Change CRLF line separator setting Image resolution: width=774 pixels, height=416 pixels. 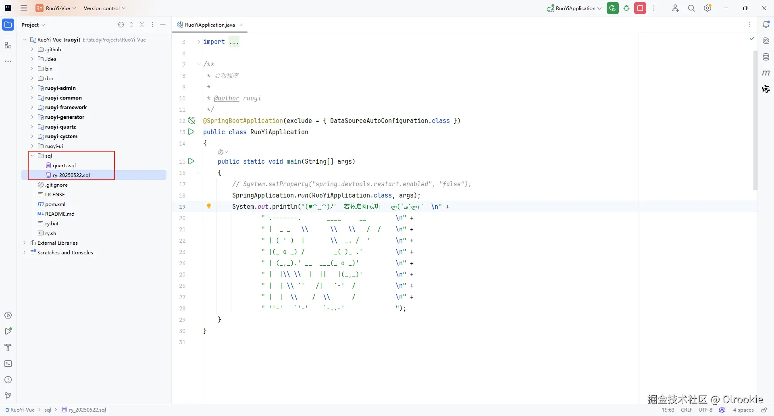pyautogui.click(x=687, y=410)
